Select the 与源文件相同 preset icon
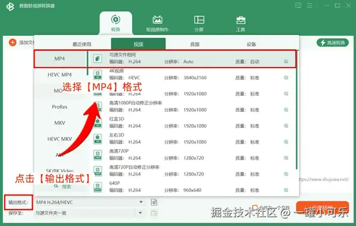 click(x=98, y=59)
